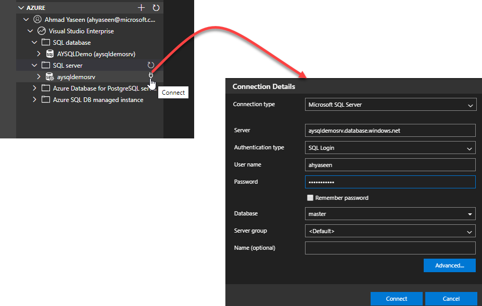This screenshot has width=482, height=306.
Task: Open the Server group dropdown
Action: tap(390, 231)
